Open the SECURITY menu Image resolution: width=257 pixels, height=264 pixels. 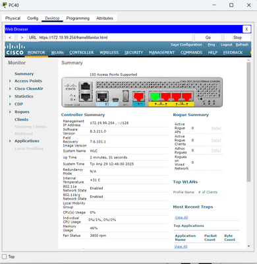coord(134,53)
